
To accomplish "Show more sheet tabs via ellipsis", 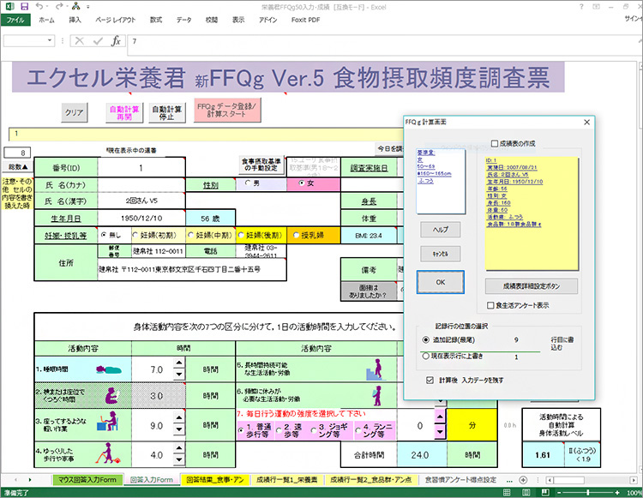I will tap(510, 480).
